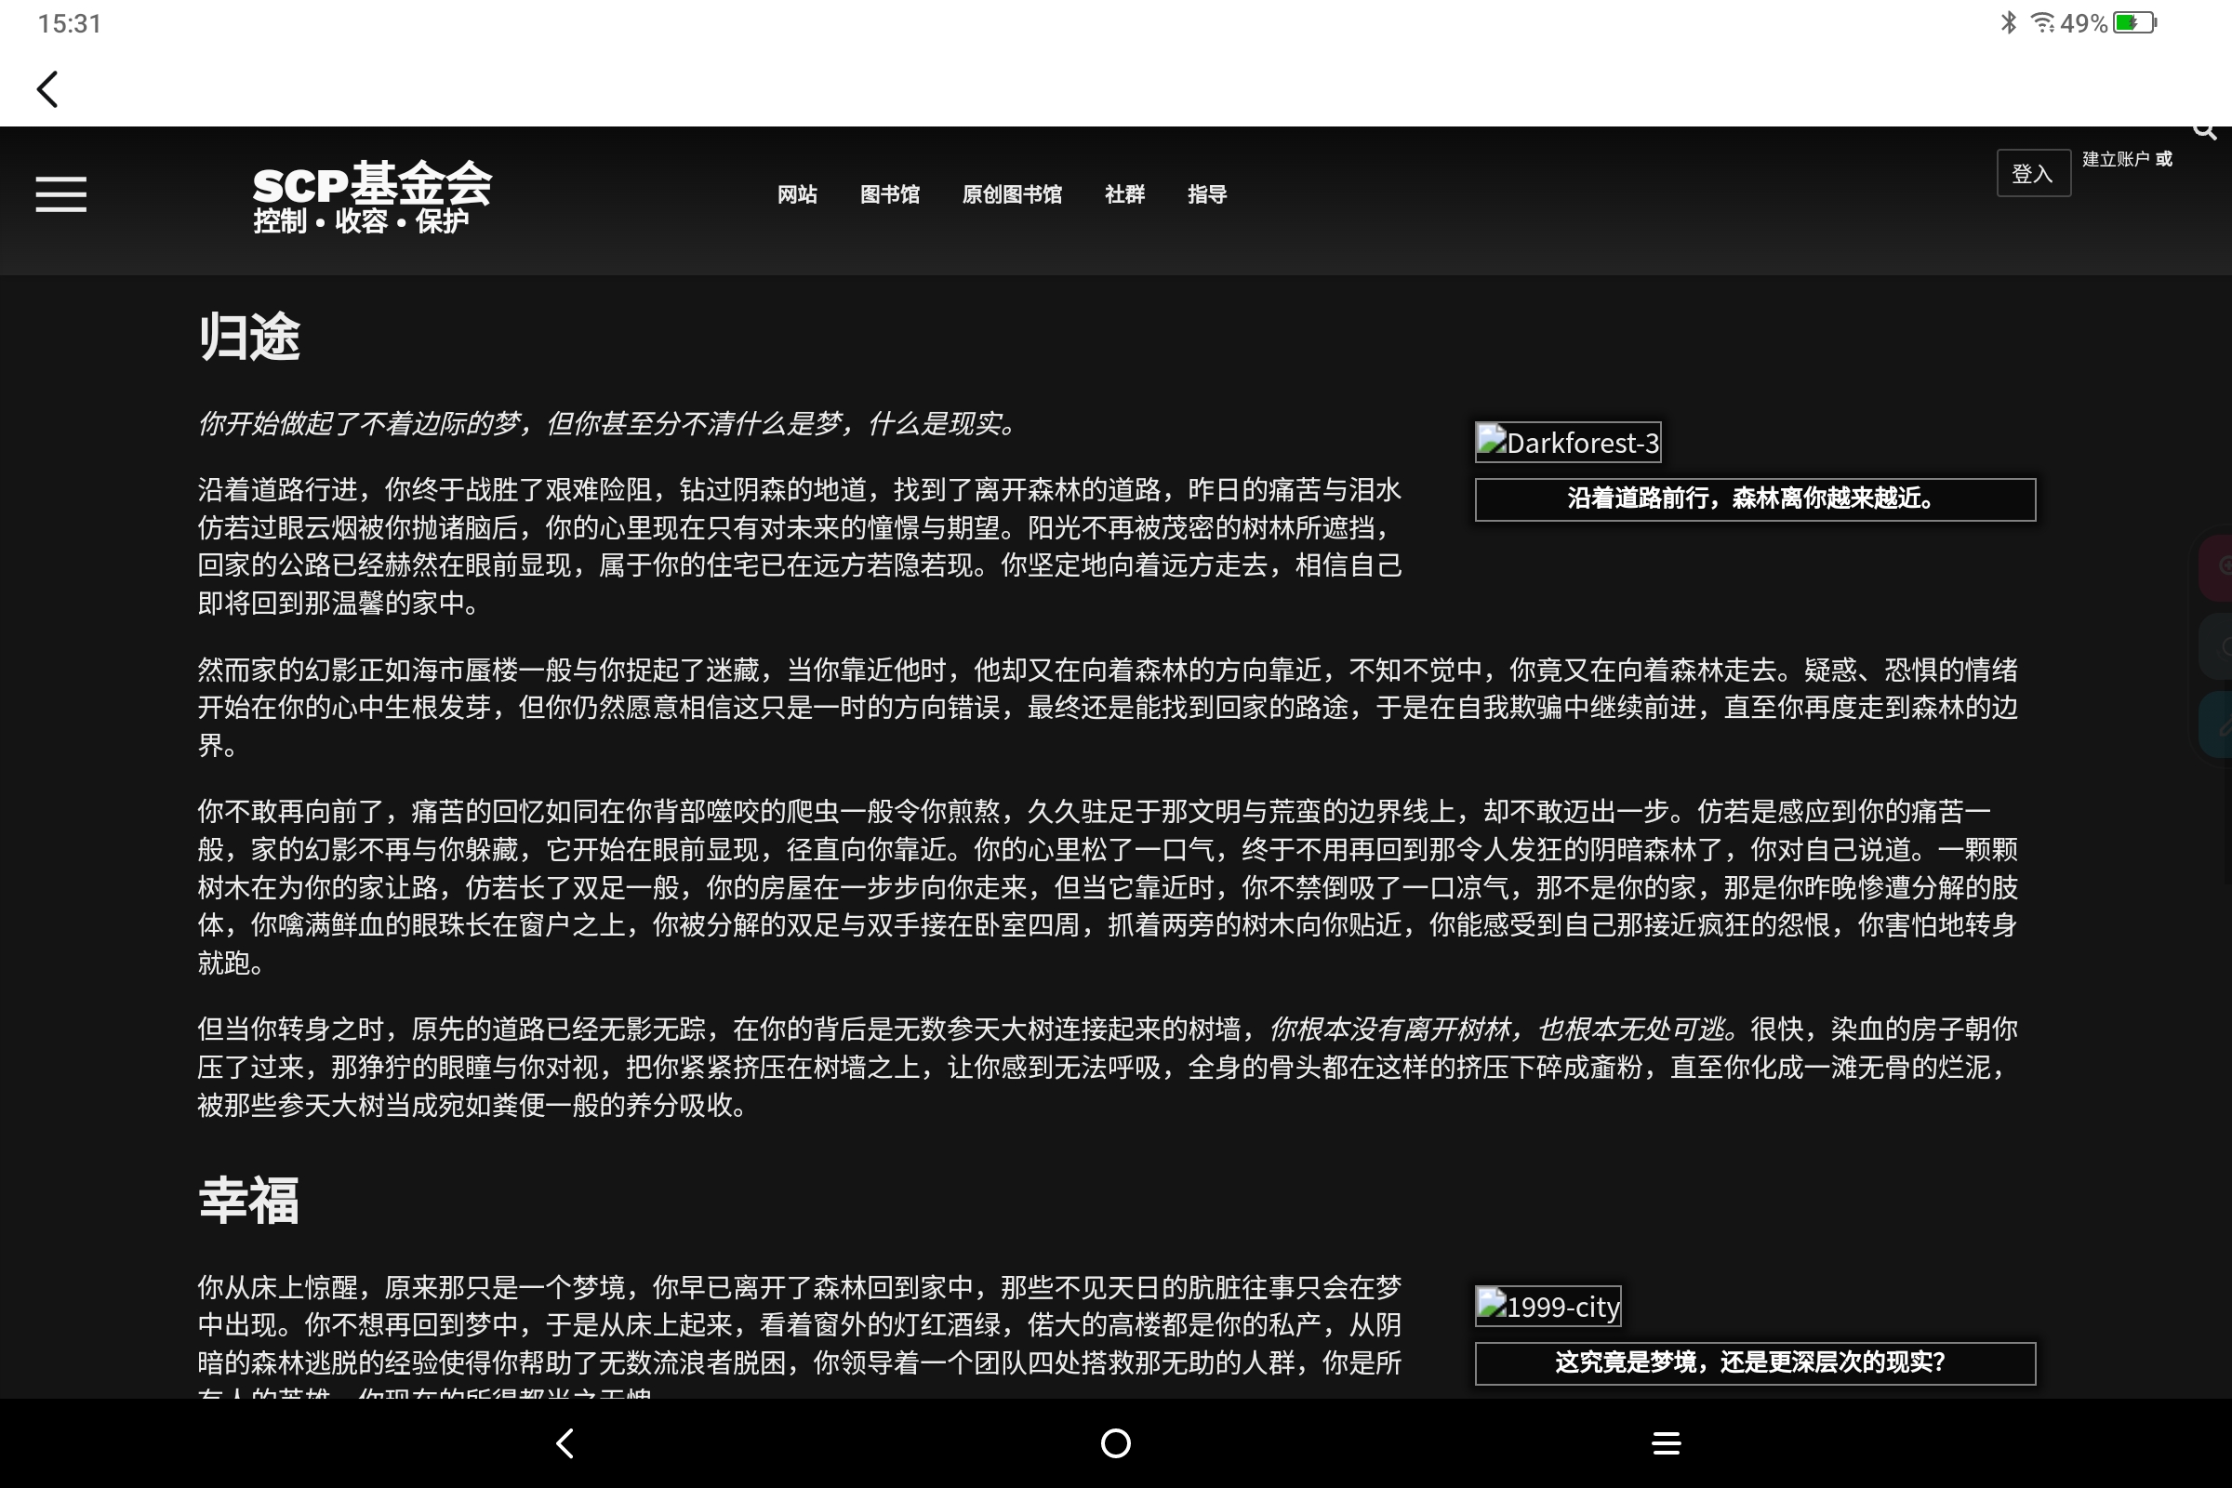Click paragraph starting 然而家的幻影正如海市蜃楼
Viewport: 2232px width, 1488px height.
point(1108,708)
